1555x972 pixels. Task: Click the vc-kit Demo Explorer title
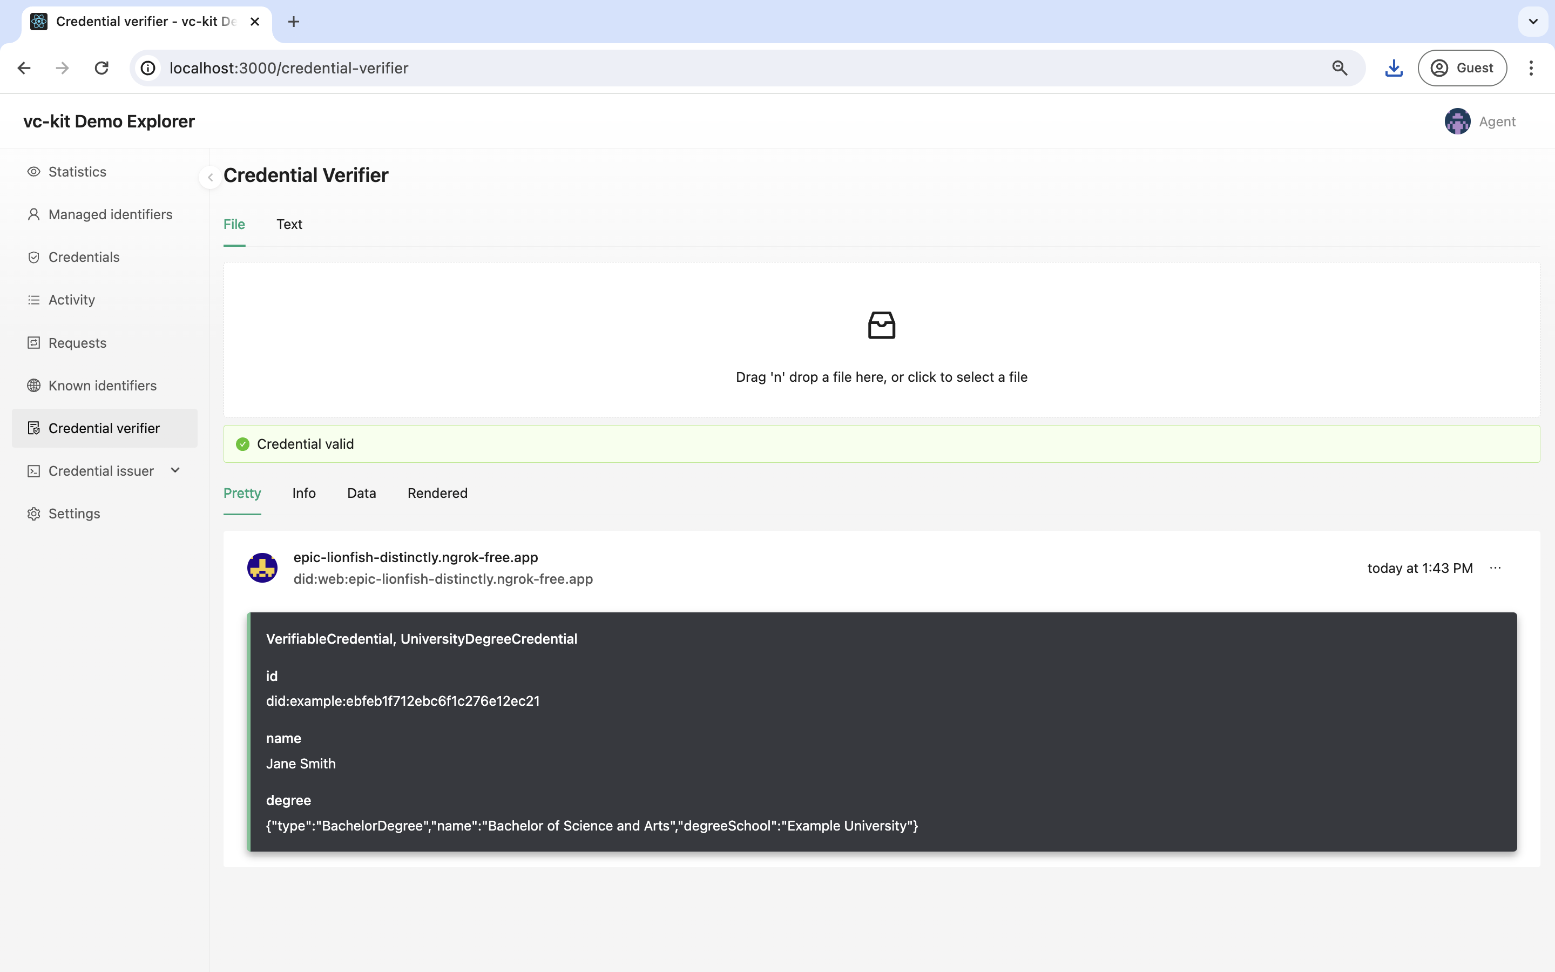tap(109, 122)
